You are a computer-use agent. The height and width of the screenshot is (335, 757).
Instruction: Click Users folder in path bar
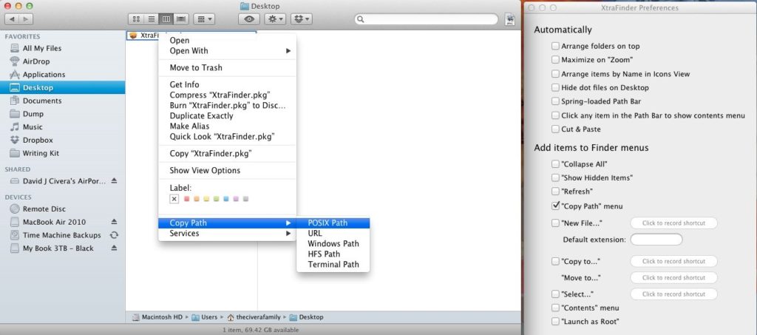[x=205, y=317]
